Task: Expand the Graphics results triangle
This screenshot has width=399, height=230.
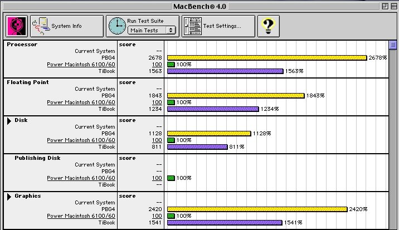Action: tap(9, 197)
